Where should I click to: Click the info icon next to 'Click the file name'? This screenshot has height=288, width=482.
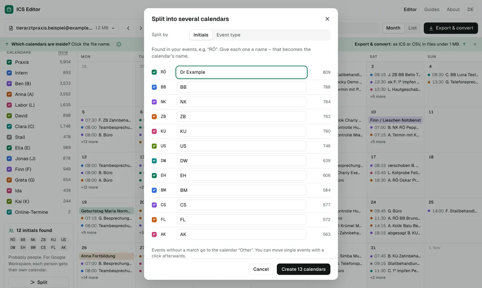(x=118, y=44)
